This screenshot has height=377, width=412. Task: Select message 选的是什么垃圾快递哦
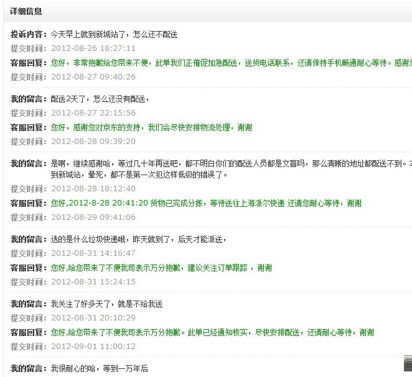tap(138, 239)
